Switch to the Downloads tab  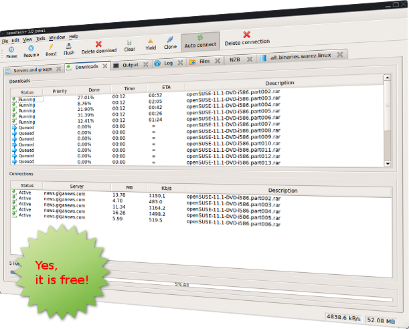[x=86, y=67]
